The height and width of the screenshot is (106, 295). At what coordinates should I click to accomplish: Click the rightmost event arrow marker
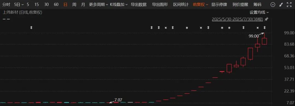pos(264,28)
